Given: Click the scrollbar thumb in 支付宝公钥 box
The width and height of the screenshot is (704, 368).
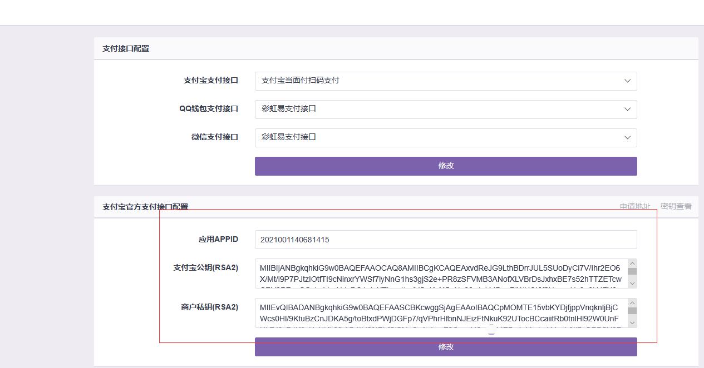Looking at the screenshot, I should tap(632, 271).
